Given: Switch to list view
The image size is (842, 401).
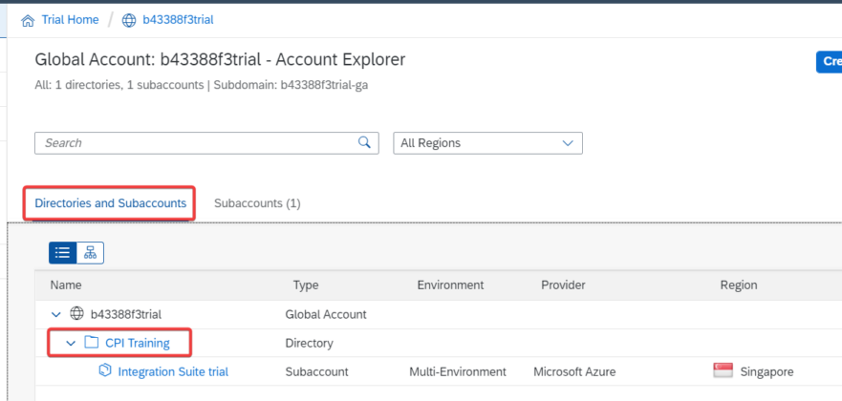Looking at the screenshot, I should click(63, 252).
